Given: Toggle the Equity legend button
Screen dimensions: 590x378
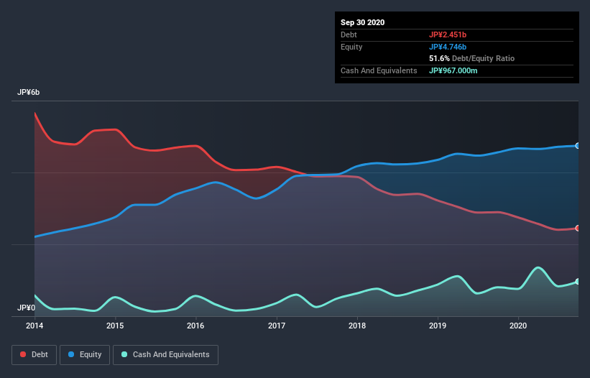Looking at the screenshot, I should pos(85,355).
